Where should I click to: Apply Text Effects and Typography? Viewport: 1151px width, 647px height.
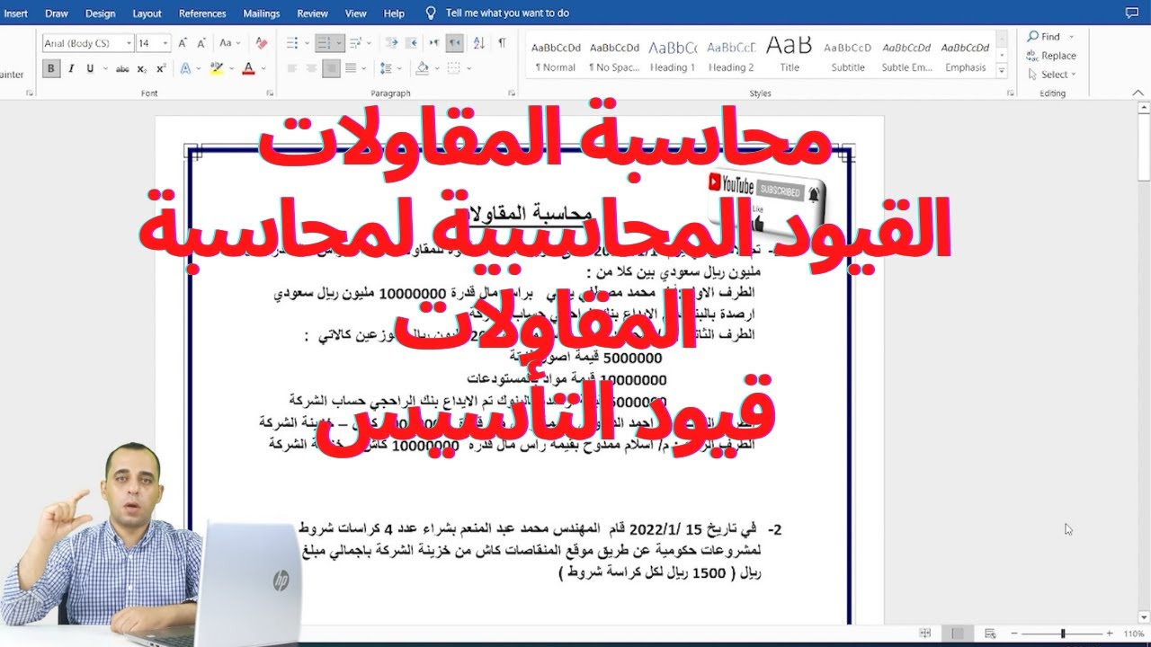[187, 68]
